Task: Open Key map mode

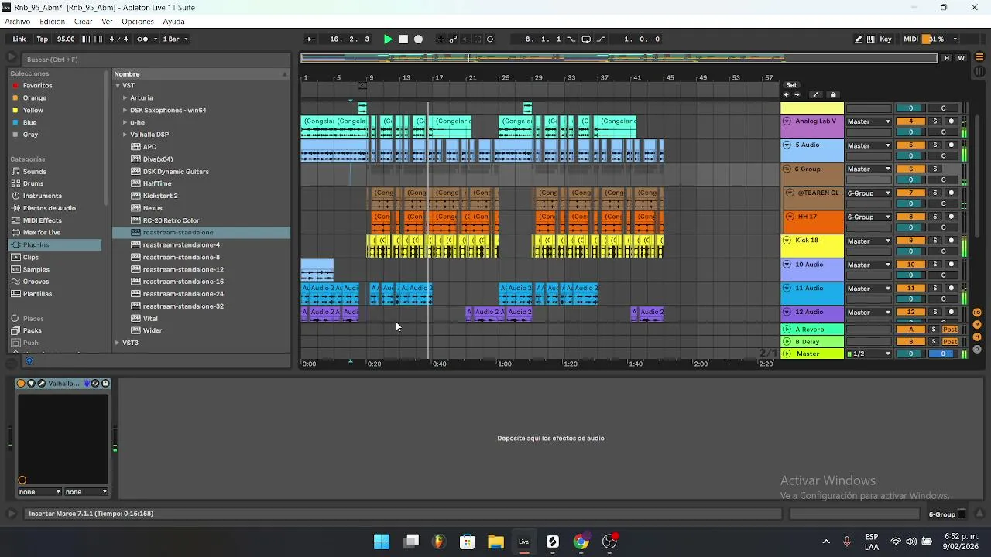Action: [x=886, y=39]
